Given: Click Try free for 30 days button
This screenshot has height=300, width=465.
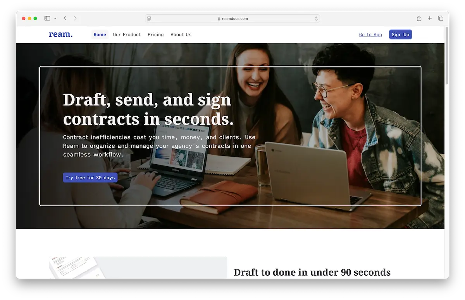Looking at the screenshot, I should click(x=90, y=177).
